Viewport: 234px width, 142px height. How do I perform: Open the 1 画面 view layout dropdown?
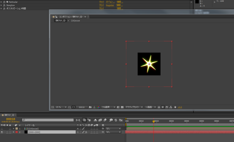150,107
